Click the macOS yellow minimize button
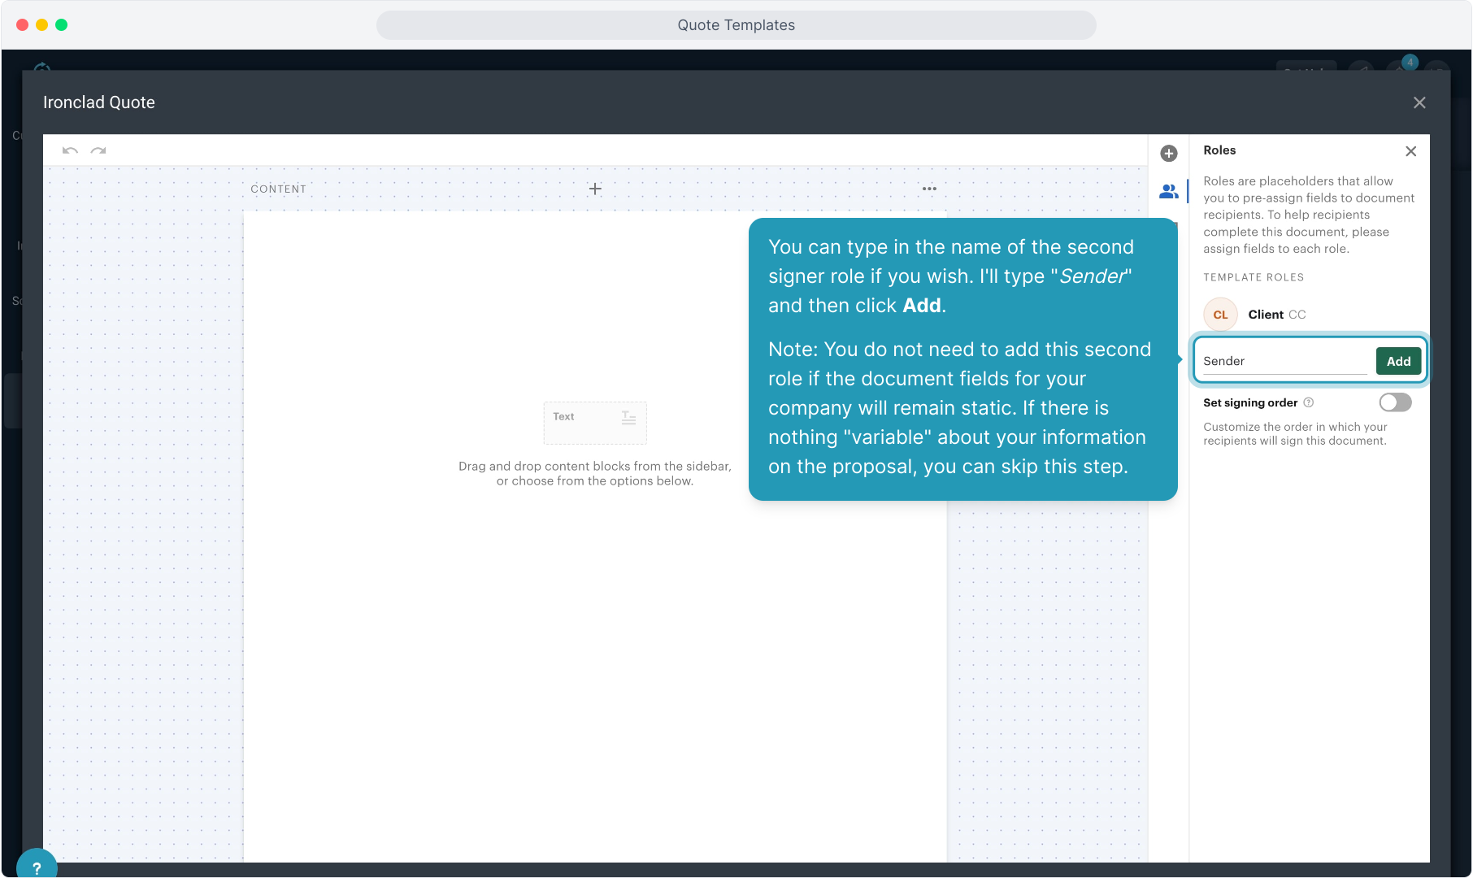1473x878 pixels. pyautogui.click(x=42, y=25)
